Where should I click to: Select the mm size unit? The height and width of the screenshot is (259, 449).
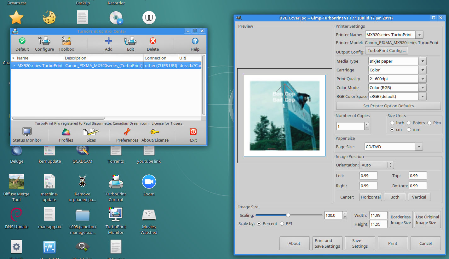(409, 130)
